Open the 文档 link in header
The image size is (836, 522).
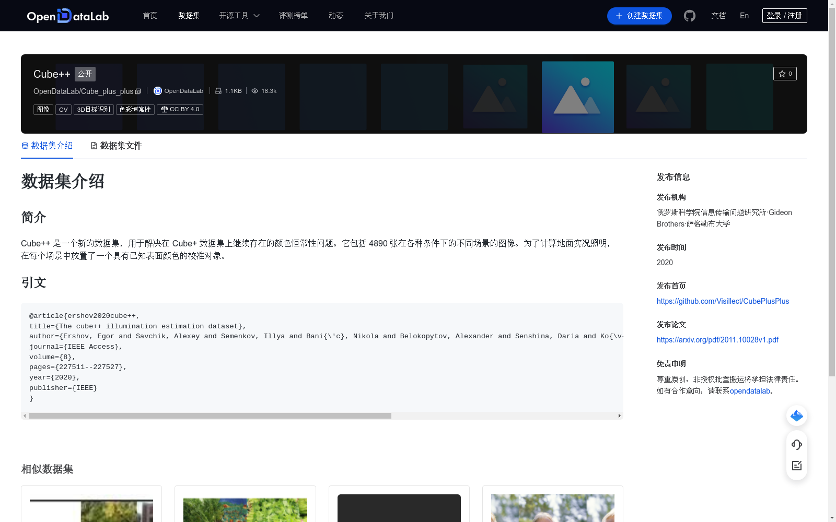(718, 16)
